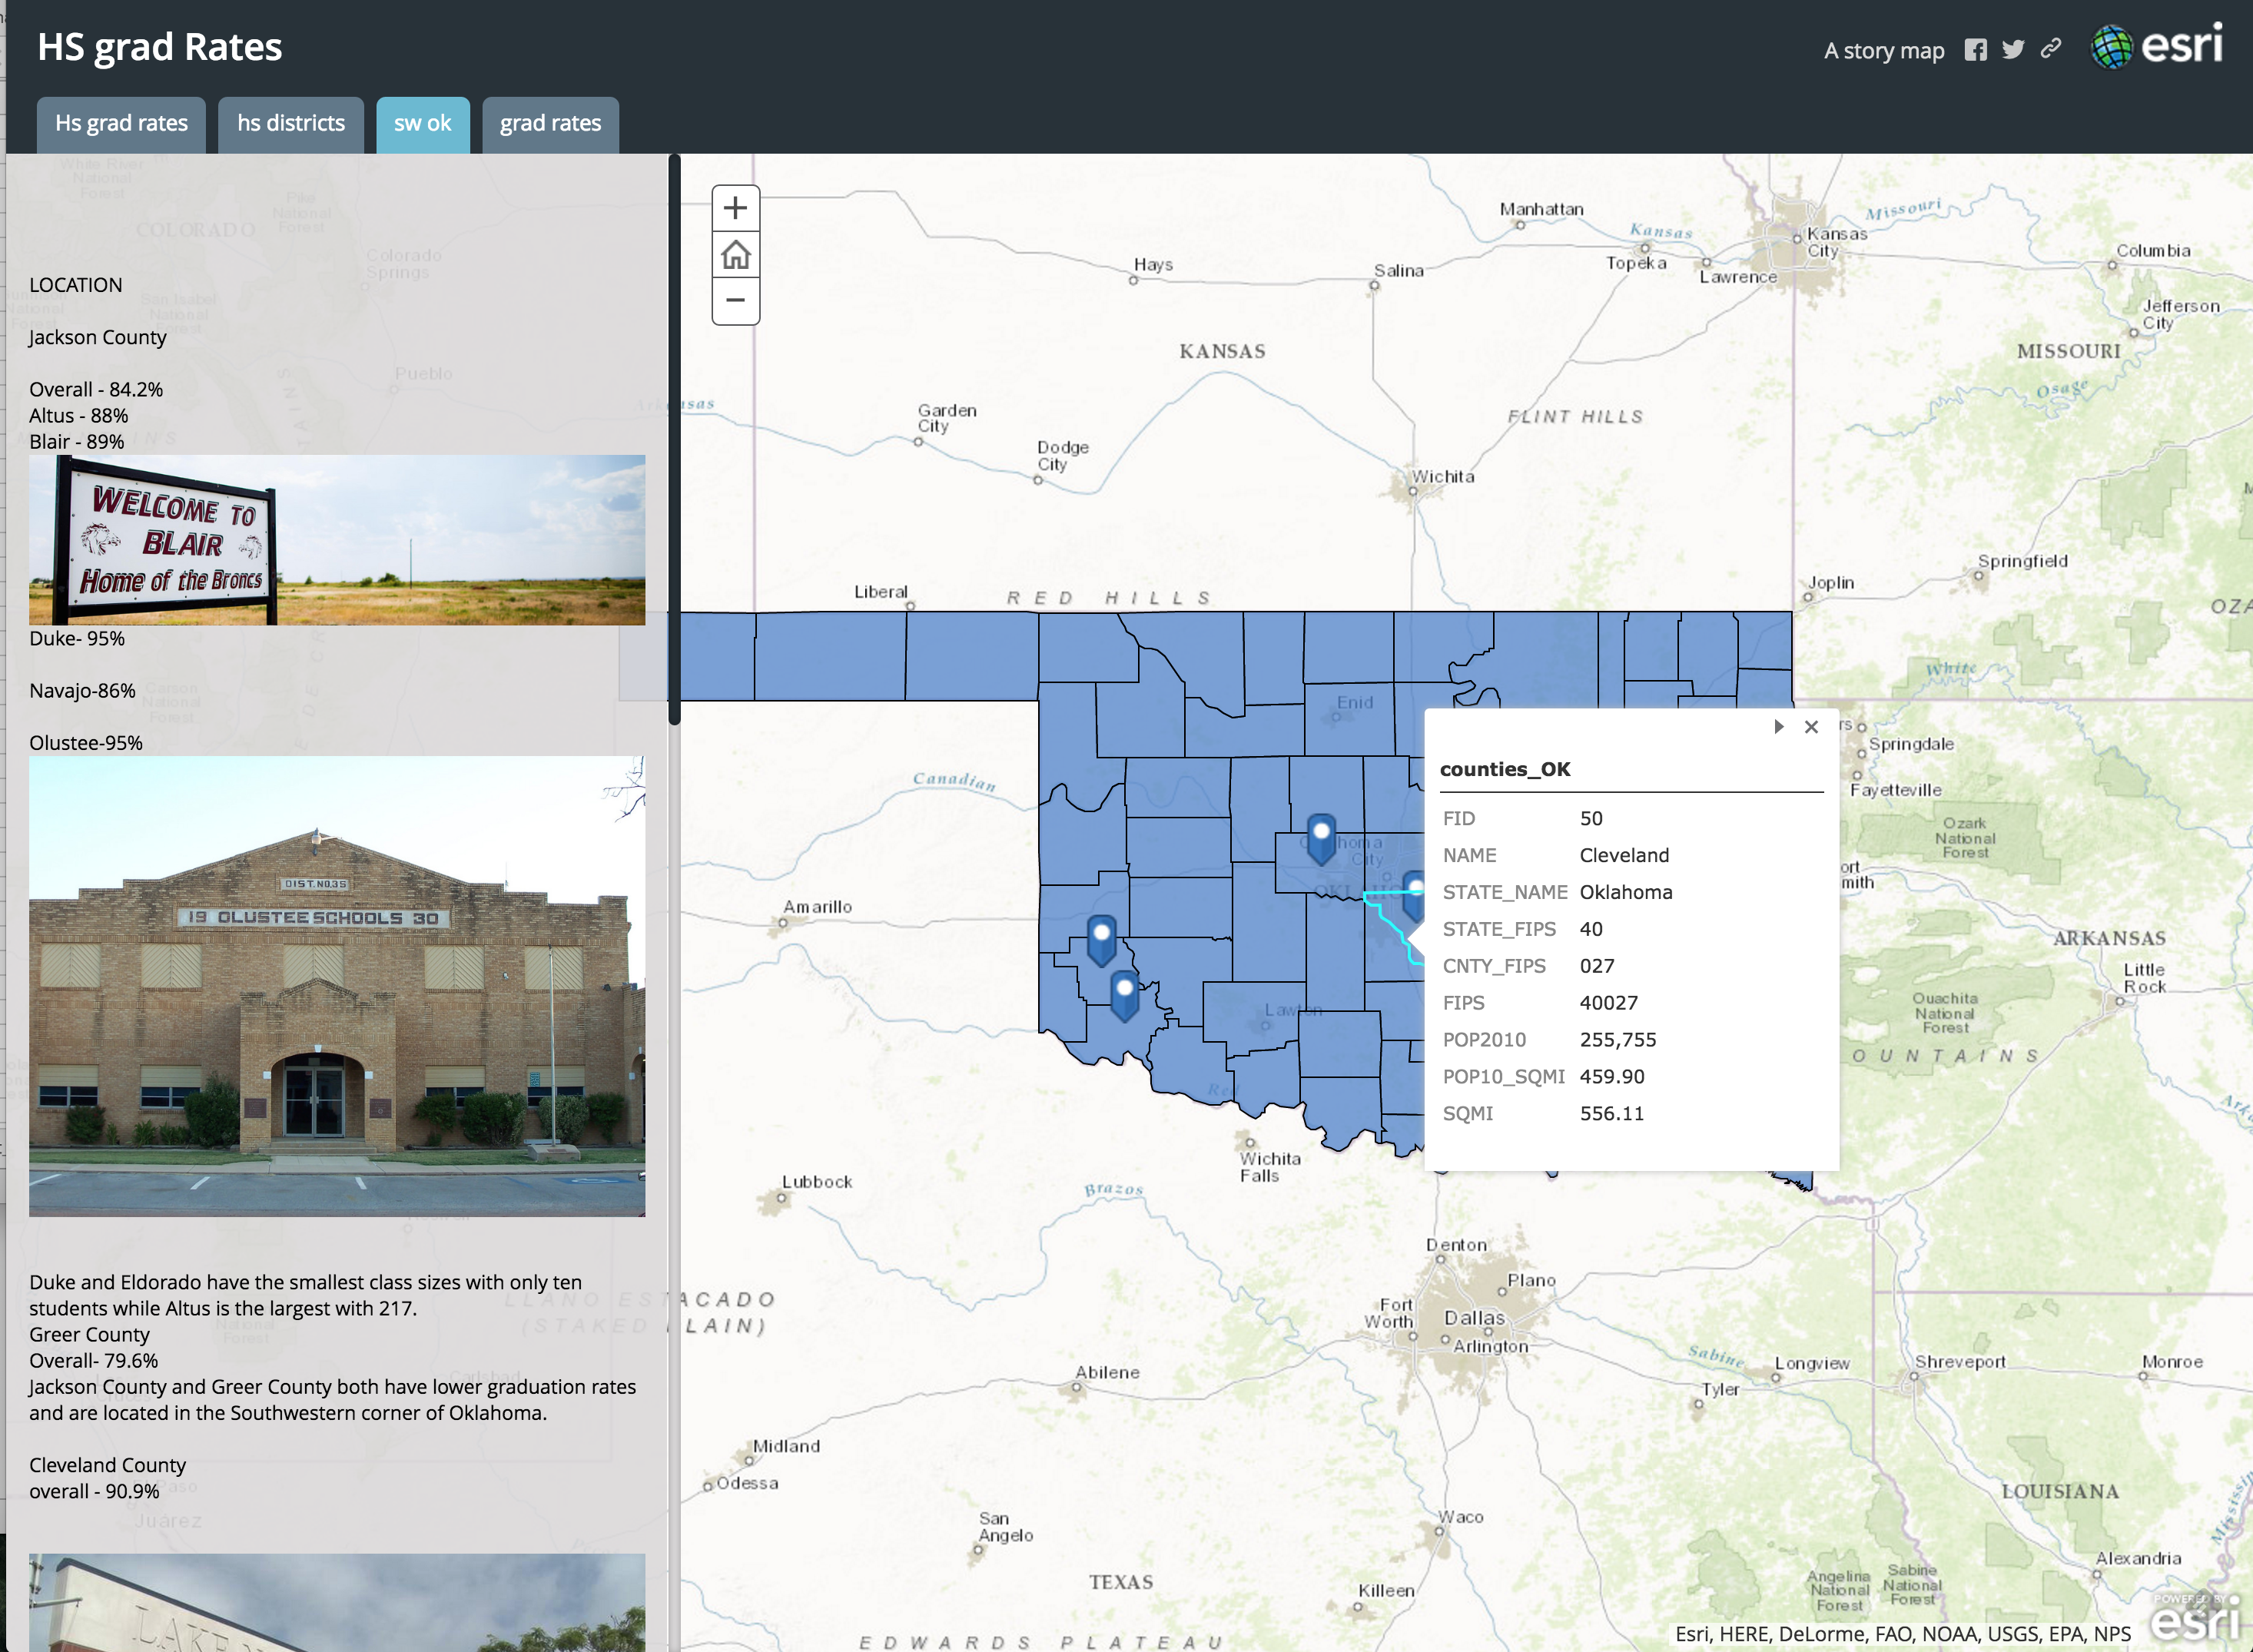Viewport: 2253px width, 1652px height.
Task: Click the Enid label on map
Action: [1355, 702]
